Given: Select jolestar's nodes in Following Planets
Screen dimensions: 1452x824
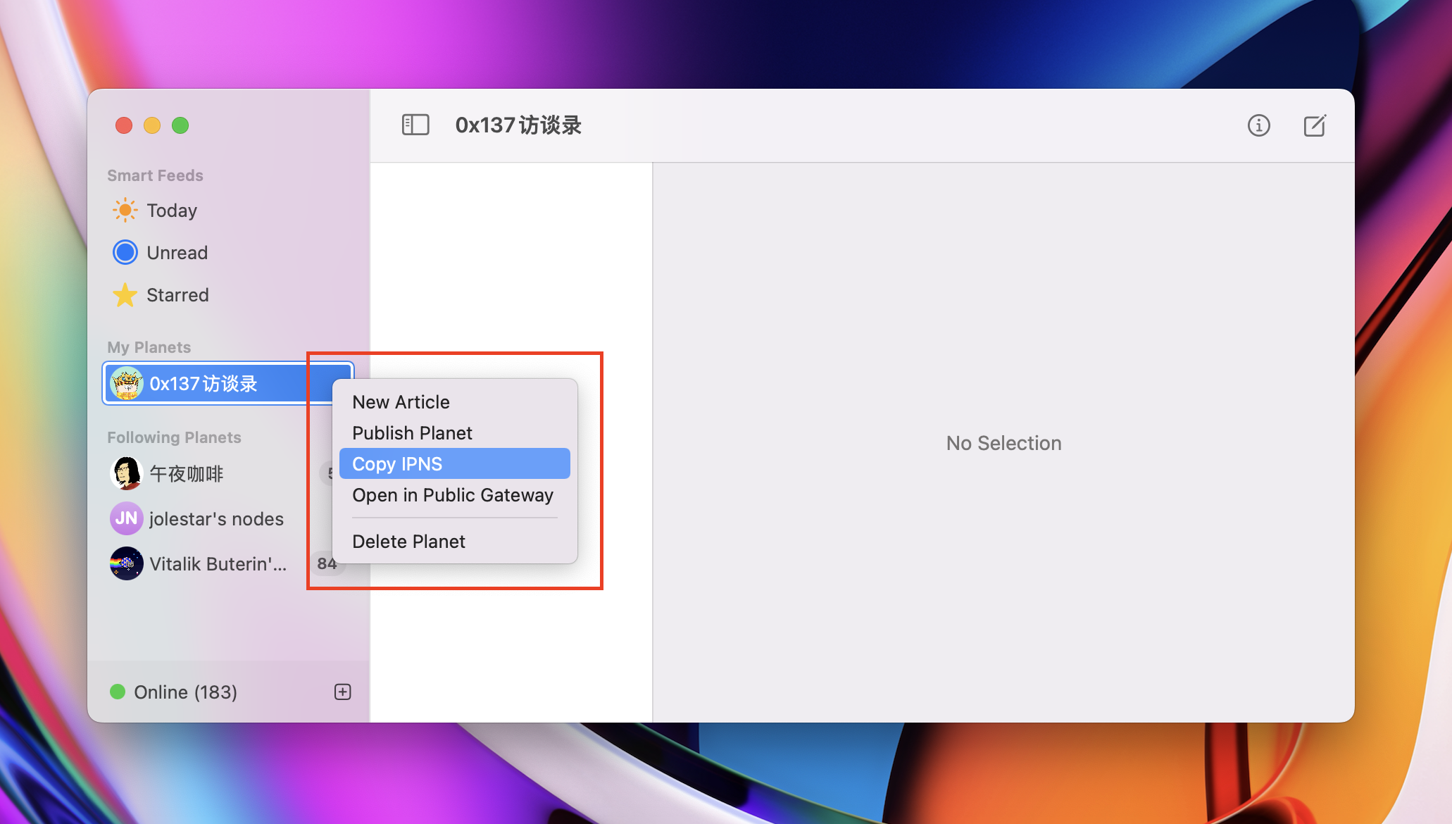Looking at the screenshot, I should (218, 518).
